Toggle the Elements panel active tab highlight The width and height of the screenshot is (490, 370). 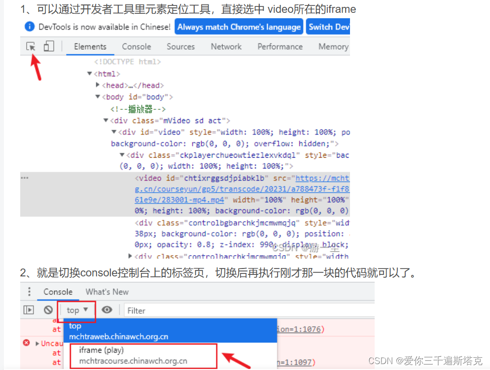point(90,46)
